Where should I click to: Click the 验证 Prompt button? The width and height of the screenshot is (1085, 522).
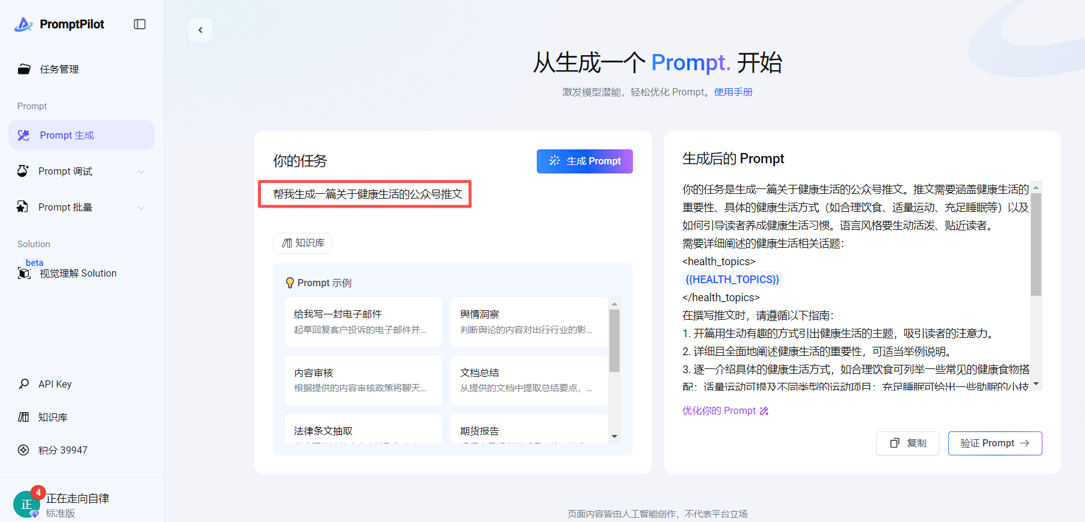995,443
